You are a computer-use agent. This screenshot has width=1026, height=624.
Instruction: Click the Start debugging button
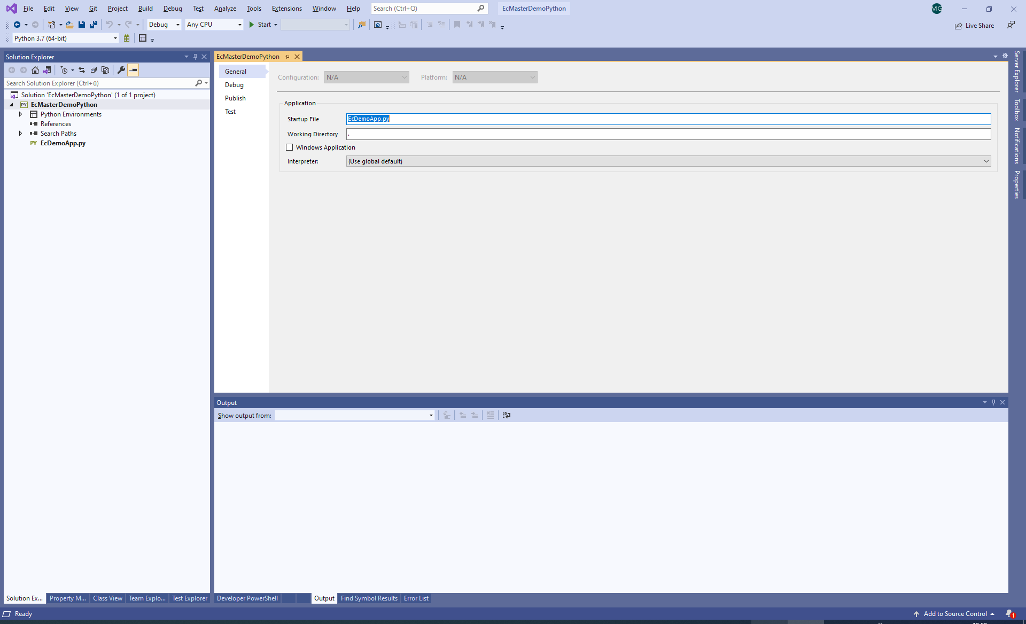260,25
